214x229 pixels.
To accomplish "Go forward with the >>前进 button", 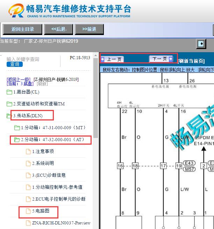I will 89,29.
